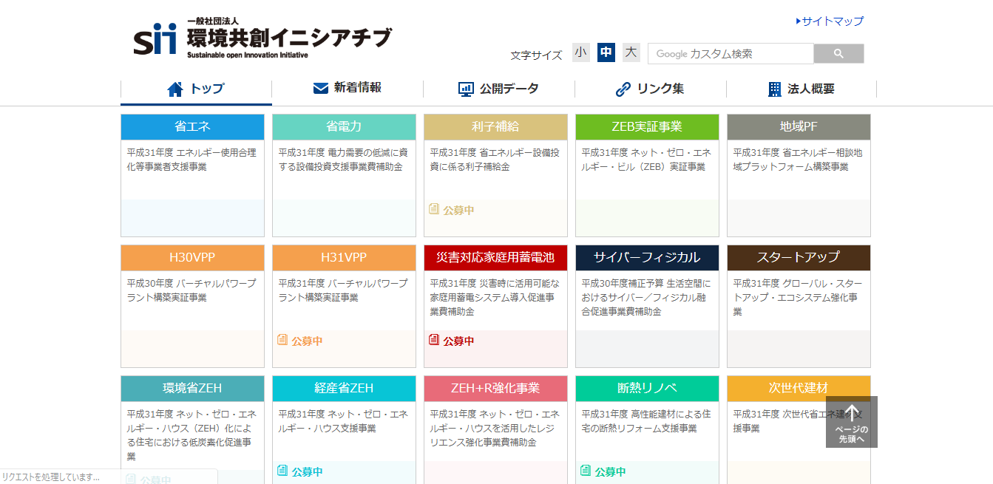Open the red 災害対応家庭用蓄電池 tile header
The height and width of the screenshot is (484, 993).
tap(495, 258)
